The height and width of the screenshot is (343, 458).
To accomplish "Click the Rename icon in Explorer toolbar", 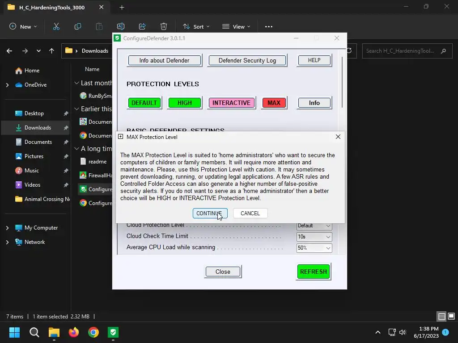I will [x=121, y=26].
